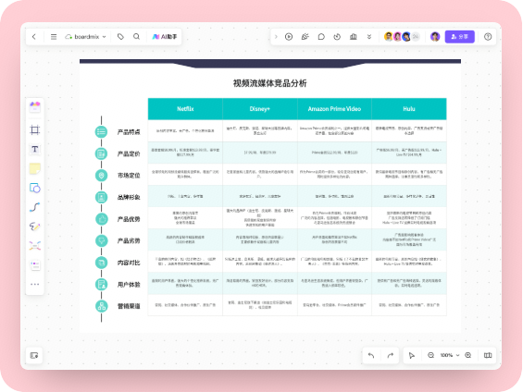Select the sticky note tool

(35, 168)
